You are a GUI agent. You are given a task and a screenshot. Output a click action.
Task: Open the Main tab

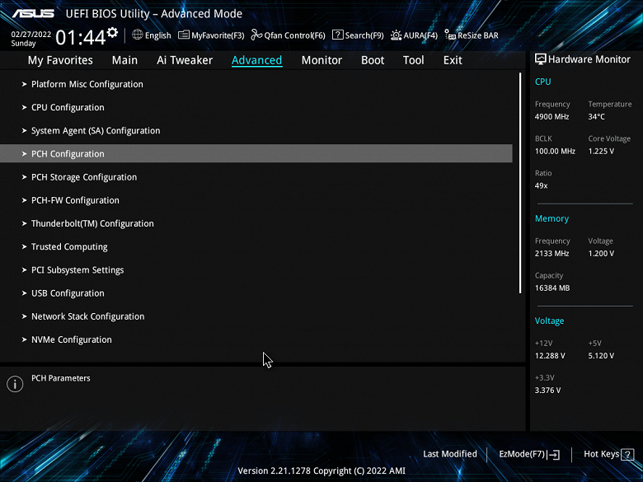[x=124, y=60]
